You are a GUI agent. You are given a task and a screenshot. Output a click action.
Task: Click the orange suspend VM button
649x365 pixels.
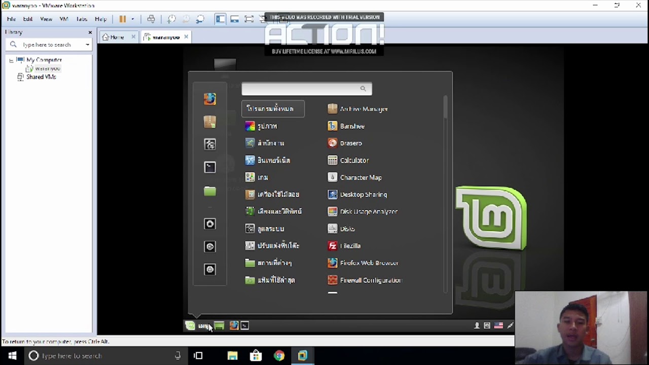tap(123, 19)
